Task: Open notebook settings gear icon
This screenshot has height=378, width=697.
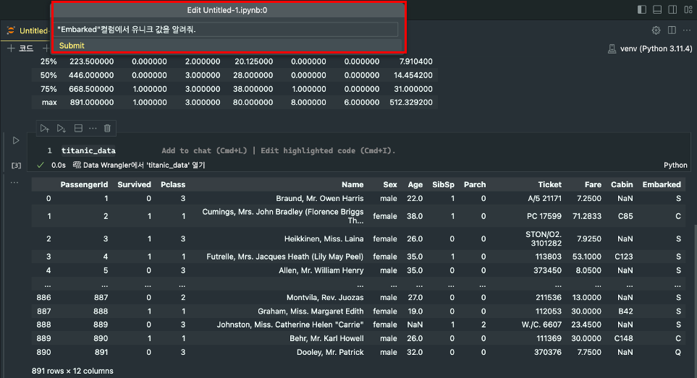Action: pos(656,30)
